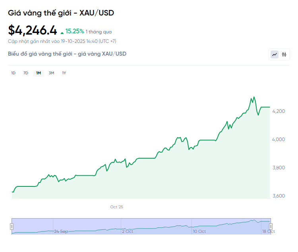Click the 4,200 y-axis label

point(278,111)
